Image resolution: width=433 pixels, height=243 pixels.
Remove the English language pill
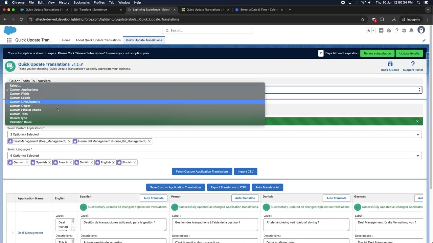113,162
